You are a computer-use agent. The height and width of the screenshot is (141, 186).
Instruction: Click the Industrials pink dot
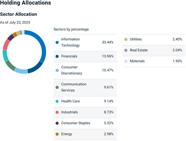[57, 112]
